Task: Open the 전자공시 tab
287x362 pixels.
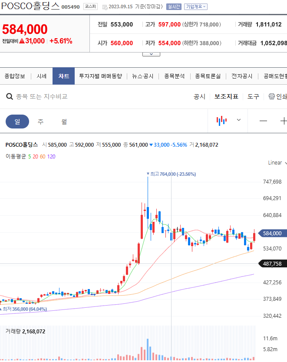Action: click(242, 76)
